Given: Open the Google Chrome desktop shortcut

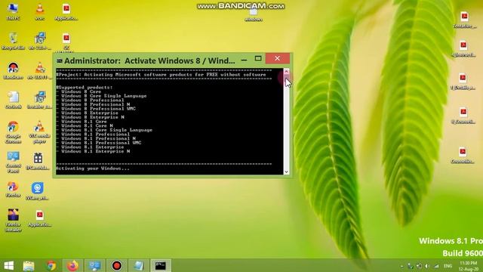Looking at the screenshot, I should point(13,132).
